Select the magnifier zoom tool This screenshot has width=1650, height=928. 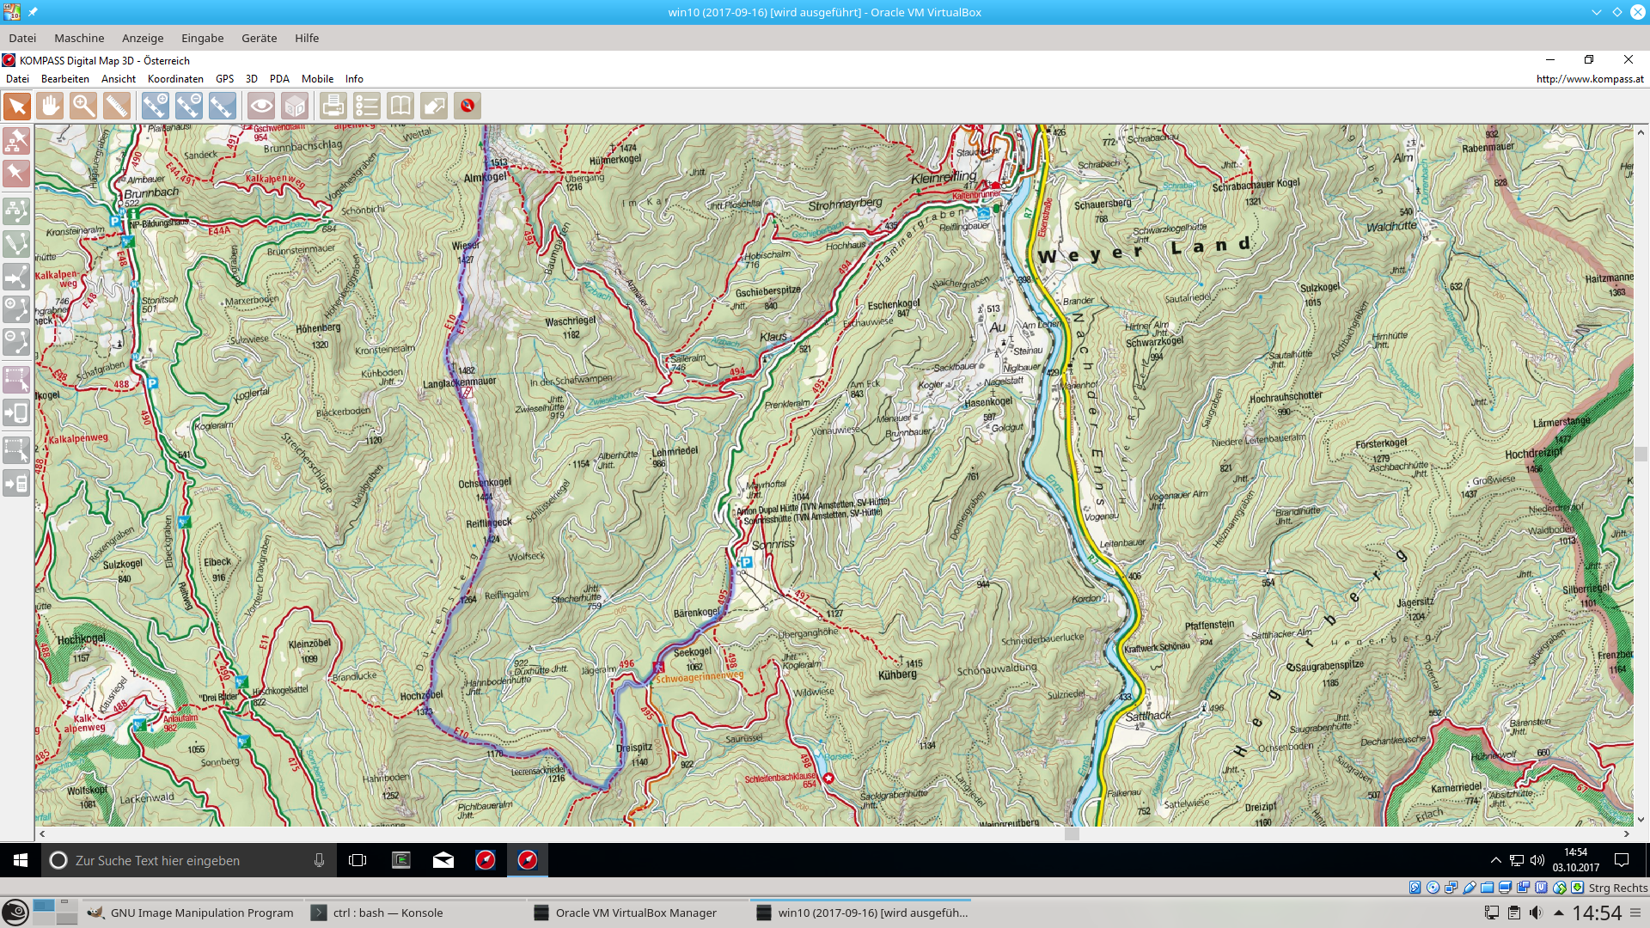point(83,106)
